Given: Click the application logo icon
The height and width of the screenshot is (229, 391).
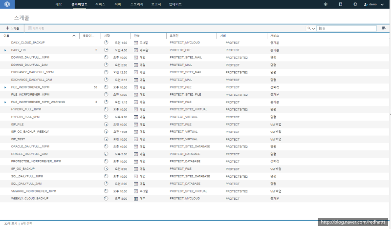Looking at the screenshot, I should pyautogui.click(x=7, y=4).
